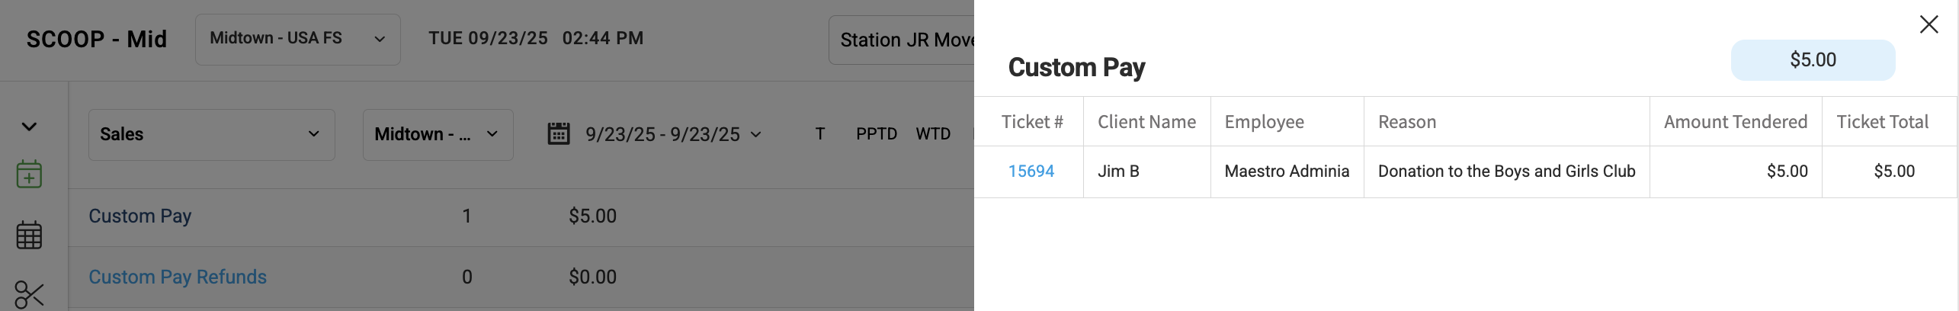This screenshot has height=311, width=1959.
Task: Sort by the Amount Tendered column
Action: point(1735,122)
